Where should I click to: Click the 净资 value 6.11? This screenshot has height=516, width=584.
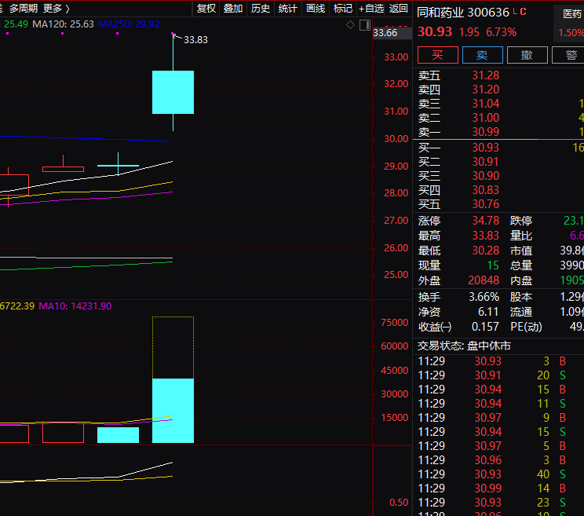[x=488, y=312]
